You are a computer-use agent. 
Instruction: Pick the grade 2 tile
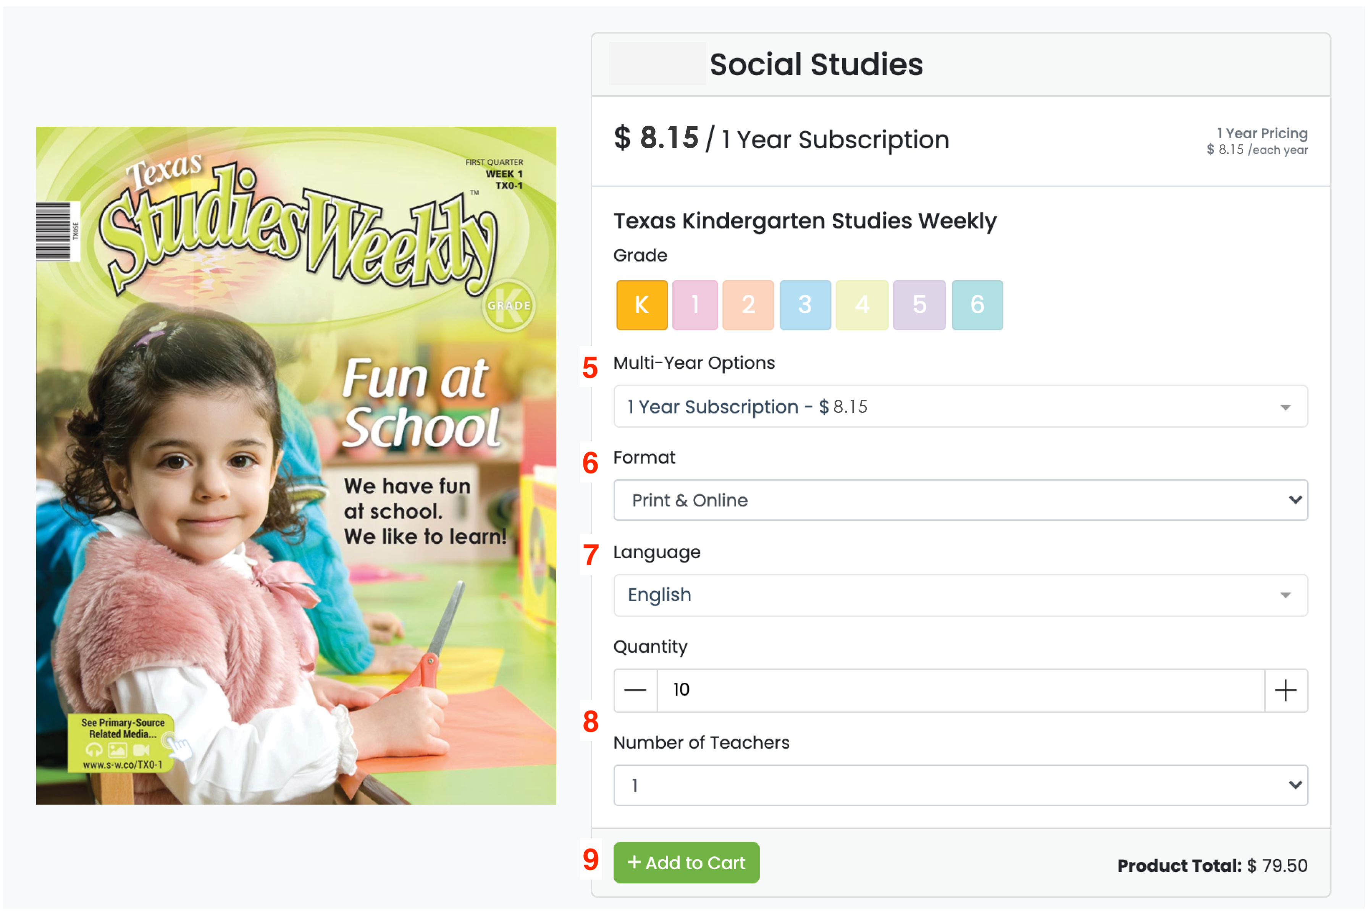coord(748,305)
